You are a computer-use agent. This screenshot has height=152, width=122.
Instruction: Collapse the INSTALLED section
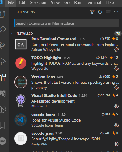[x=12, y=33]
